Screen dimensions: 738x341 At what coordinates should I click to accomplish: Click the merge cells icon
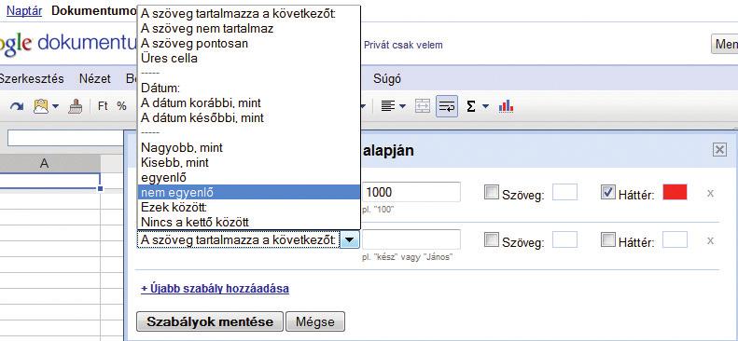[x=423, y=106]
